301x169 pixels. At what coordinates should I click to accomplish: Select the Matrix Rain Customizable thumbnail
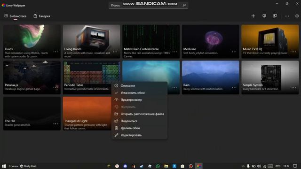[151, 41]
